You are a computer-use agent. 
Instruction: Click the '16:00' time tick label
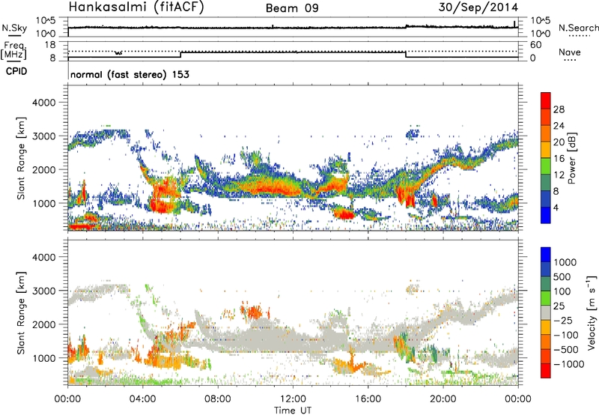(x=368, y=399)
